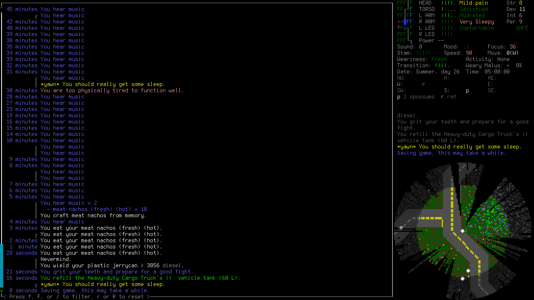The height and width of the screenshot is (300, 534).
Task: Click the cyan scrollbar on log's left edge
Action: [2, 265]
